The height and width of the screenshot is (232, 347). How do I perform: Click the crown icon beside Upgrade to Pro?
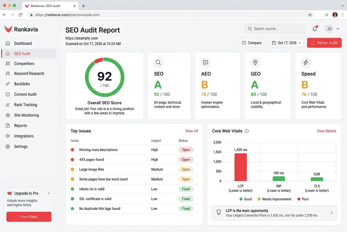click(10, 193)
